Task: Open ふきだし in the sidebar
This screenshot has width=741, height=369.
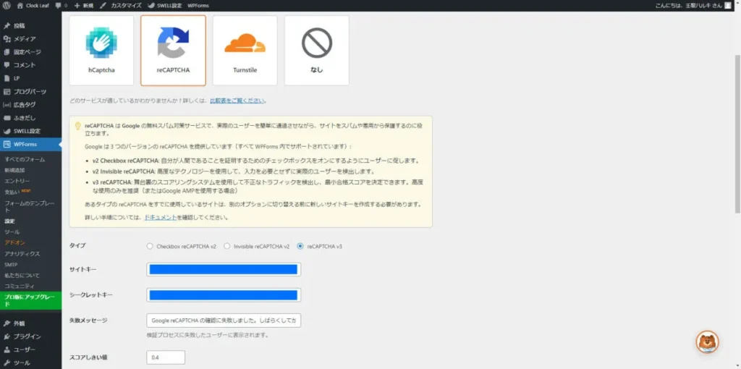Action: click(x=30, y=118)
